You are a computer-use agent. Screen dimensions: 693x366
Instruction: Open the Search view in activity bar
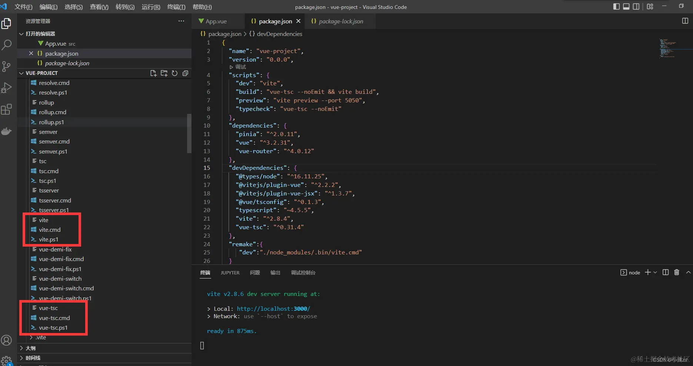pos(7,45)
